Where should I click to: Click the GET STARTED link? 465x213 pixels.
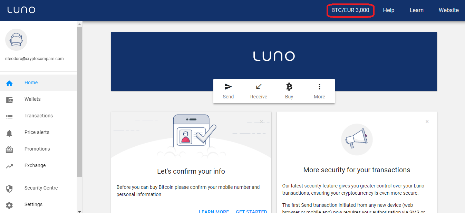pyautogui.click(x=251, y=211)
